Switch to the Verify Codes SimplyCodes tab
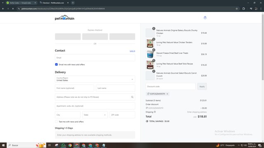The image size is (264, 148). [x=20, y=3]
